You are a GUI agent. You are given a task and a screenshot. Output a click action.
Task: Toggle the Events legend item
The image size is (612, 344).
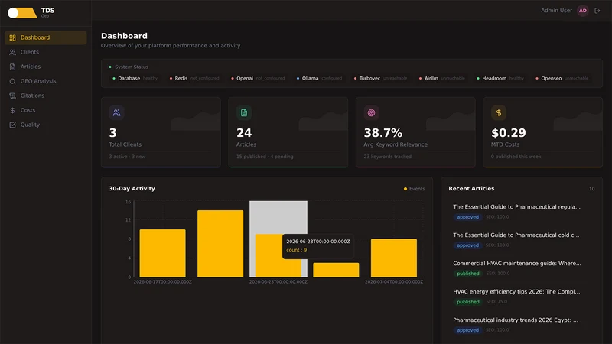(x=414, y=189)
